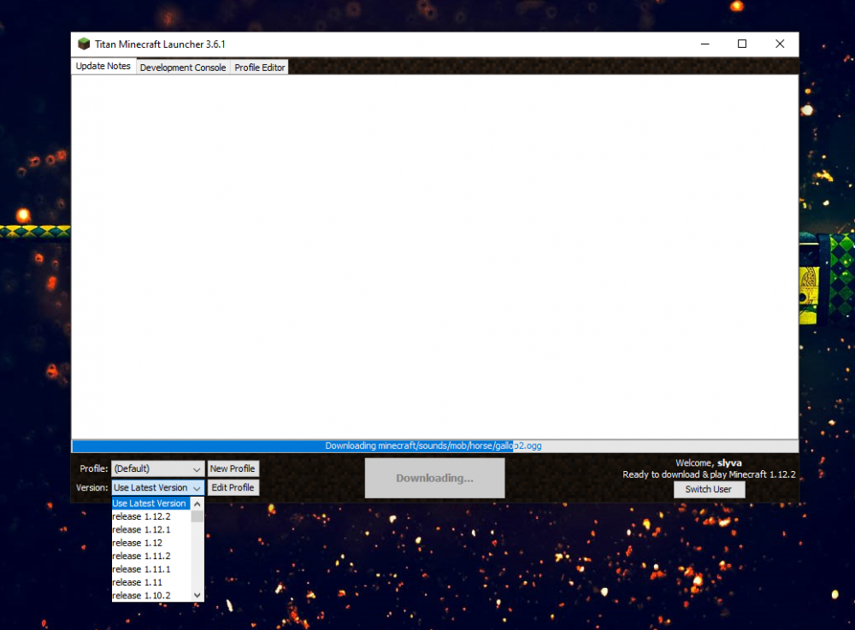Image resolution: width=855 pixels, height=630 pixels.
Task: Click the Switch User button
Action: click(x=708, y=490)
